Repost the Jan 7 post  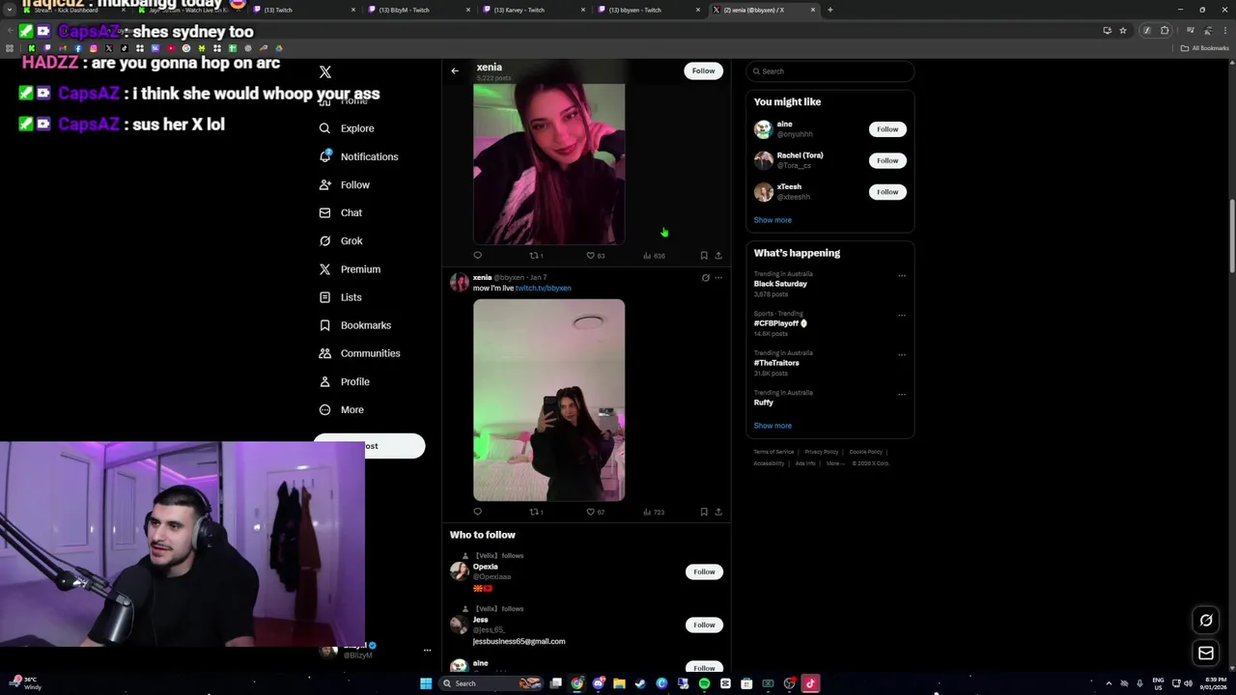coord(536,512)
